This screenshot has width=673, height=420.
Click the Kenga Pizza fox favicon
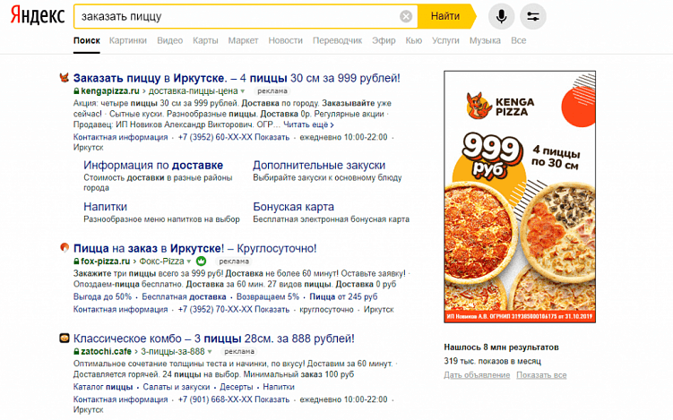coord(65,78)
